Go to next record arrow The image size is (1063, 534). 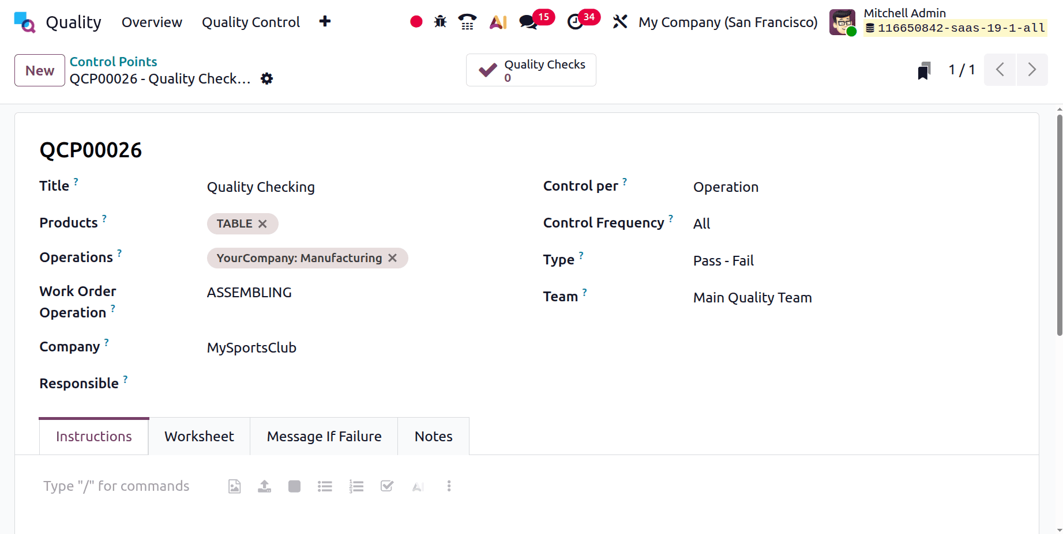(1032, 70)
